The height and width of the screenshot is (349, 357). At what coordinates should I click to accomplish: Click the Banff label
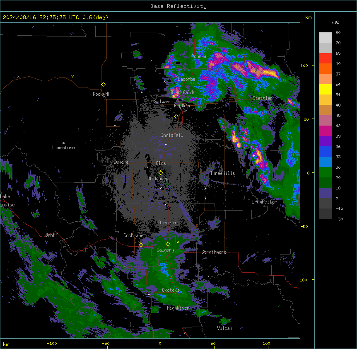(51, 235)
